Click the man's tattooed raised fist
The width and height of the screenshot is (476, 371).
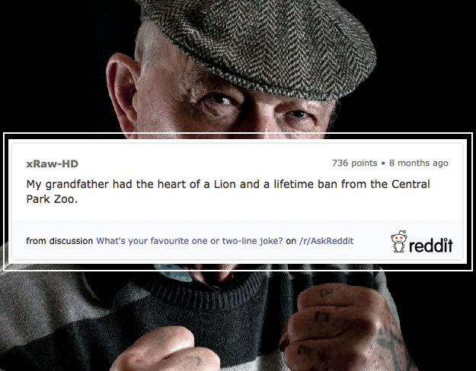pyautogui.click(x=340, y=328)
